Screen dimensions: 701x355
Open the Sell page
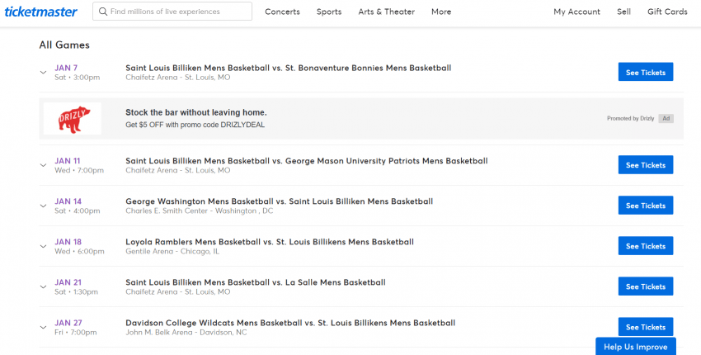point(623,12)
